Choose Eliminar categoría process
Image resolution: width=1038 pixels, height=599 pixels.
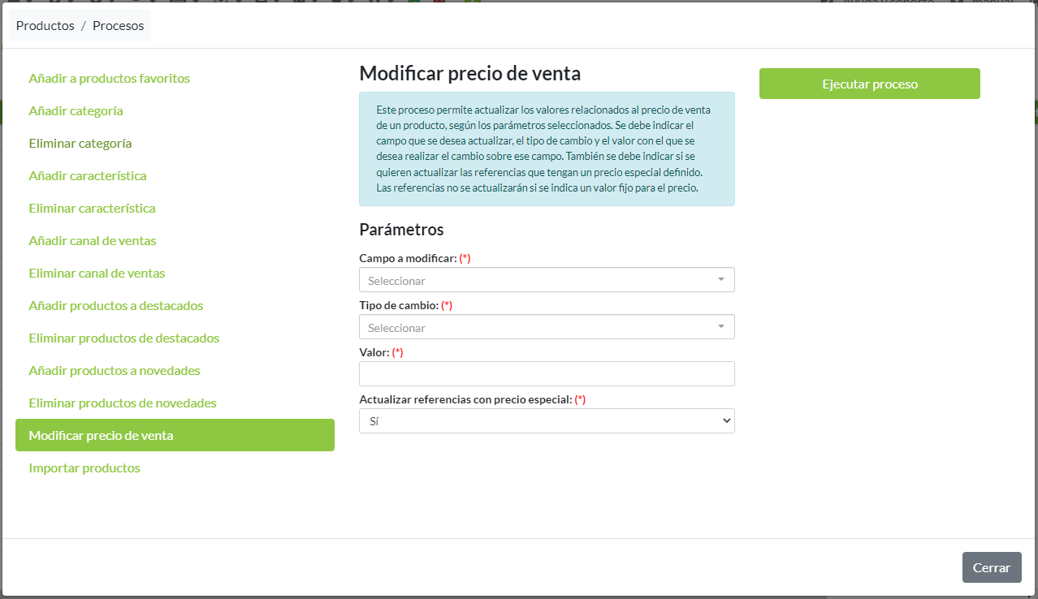click(80, 143)
